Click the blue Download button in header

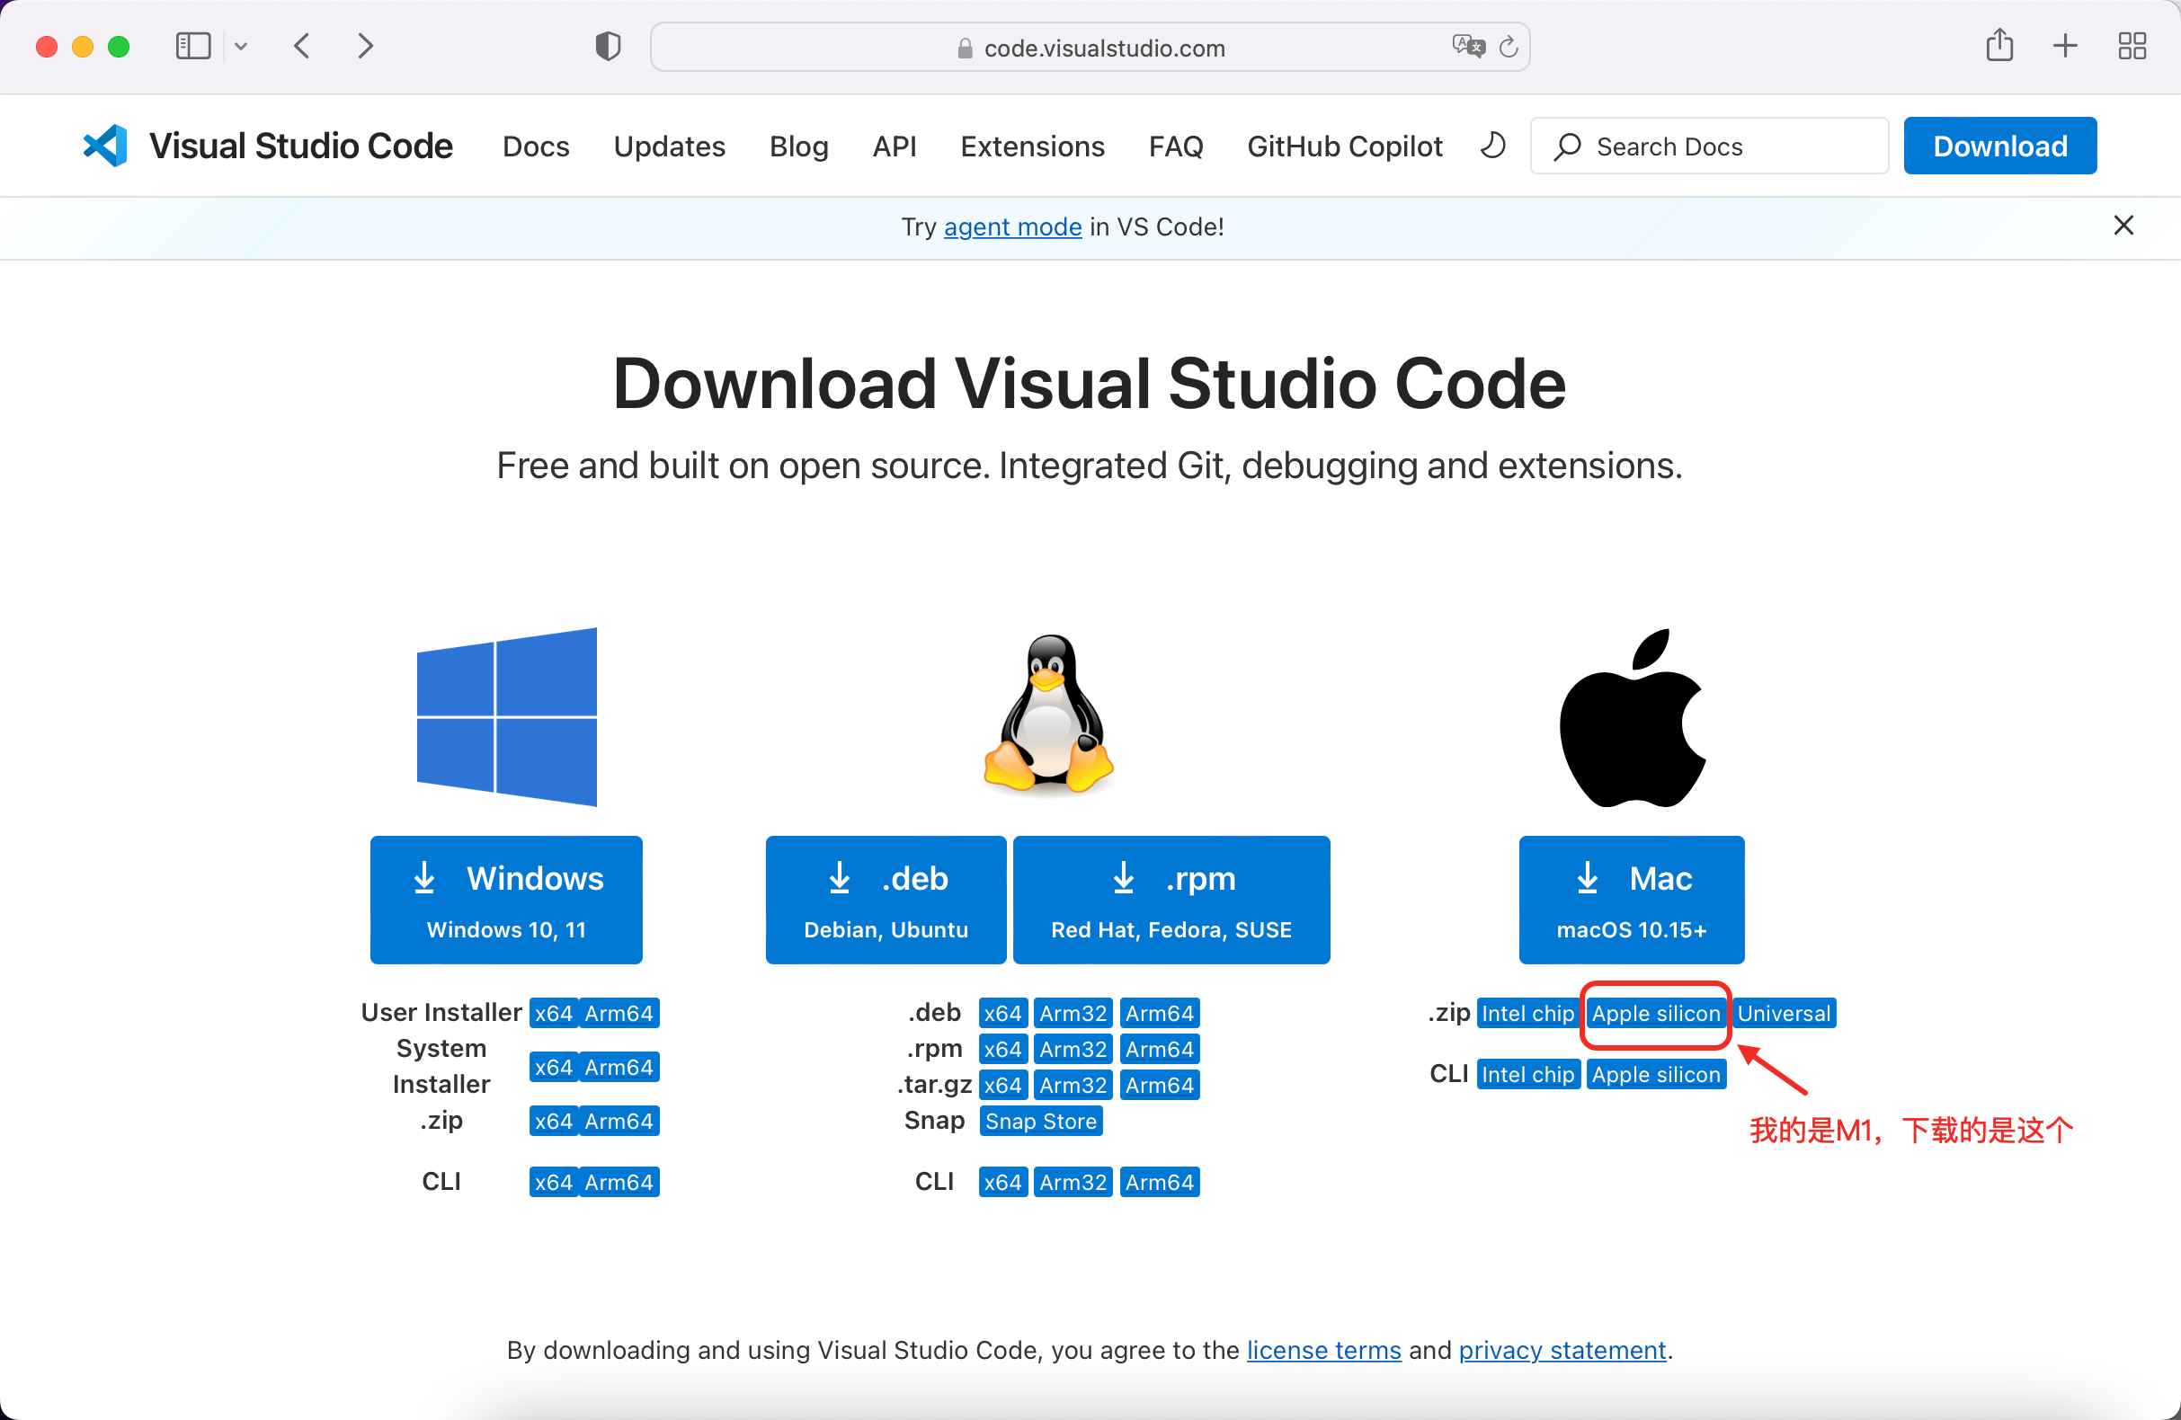pos(1999,146)
